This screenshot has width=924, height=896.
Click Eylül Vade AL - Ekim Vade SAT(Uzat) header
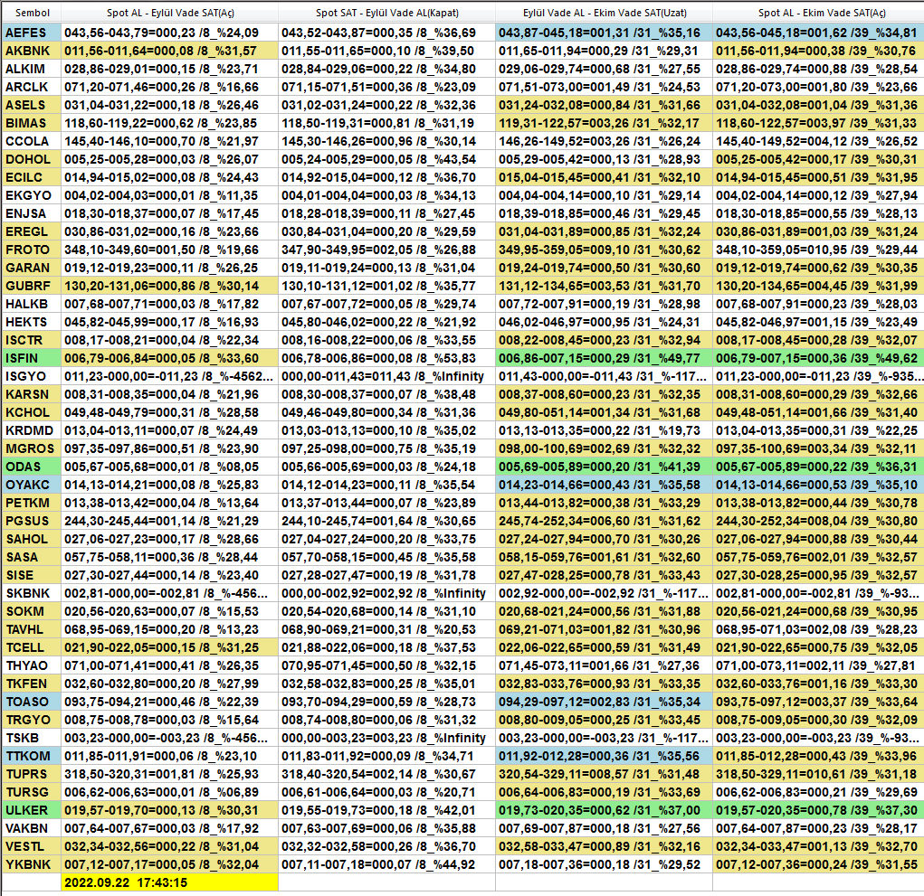(x=604, y=13)
